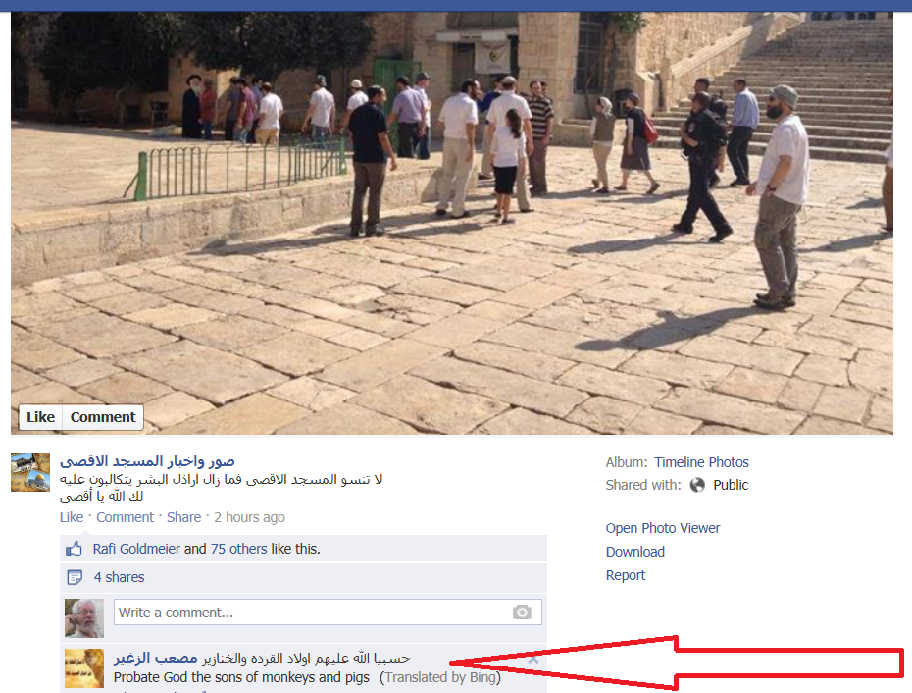Open the Timeline Photos album link
This screenshot has width=912, height=693.
(701, 462)
